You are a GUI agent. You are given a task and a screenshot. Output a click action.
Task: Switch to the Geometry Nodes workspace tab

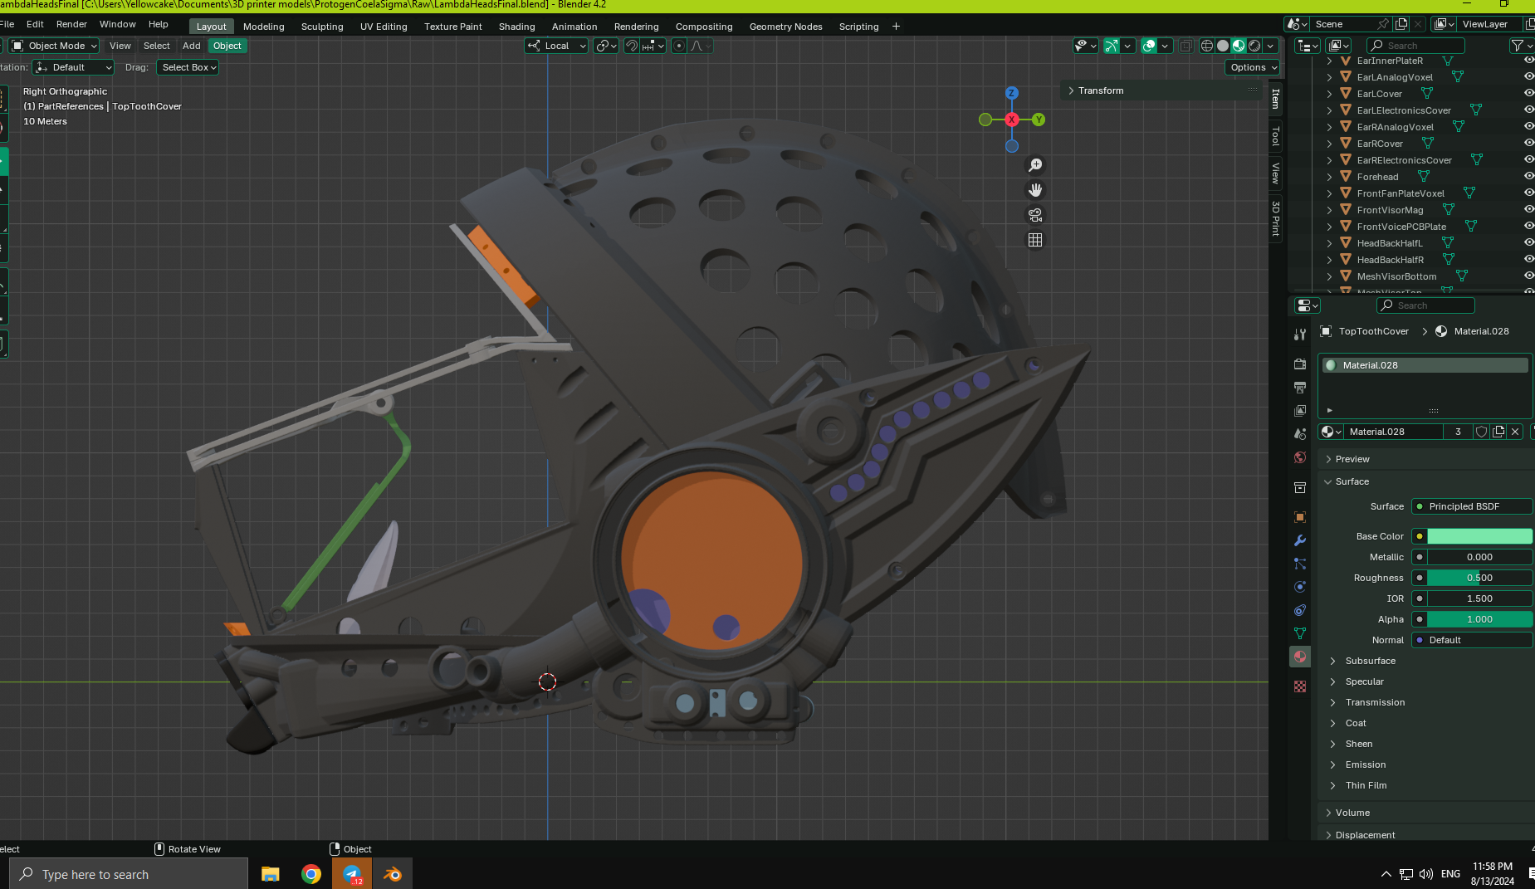click(x=785, y=27)
